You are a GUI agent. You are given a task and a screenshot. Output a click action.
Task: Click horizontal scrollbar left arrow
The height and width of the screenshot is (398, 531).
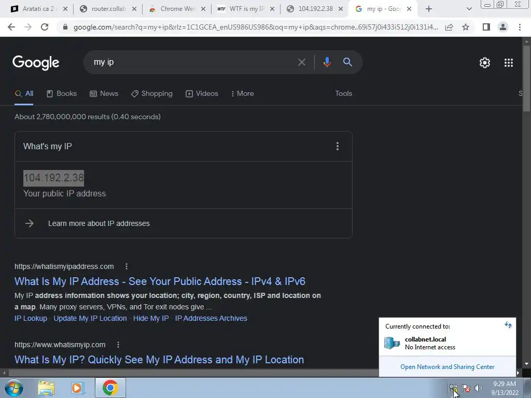tap(4, 373)
